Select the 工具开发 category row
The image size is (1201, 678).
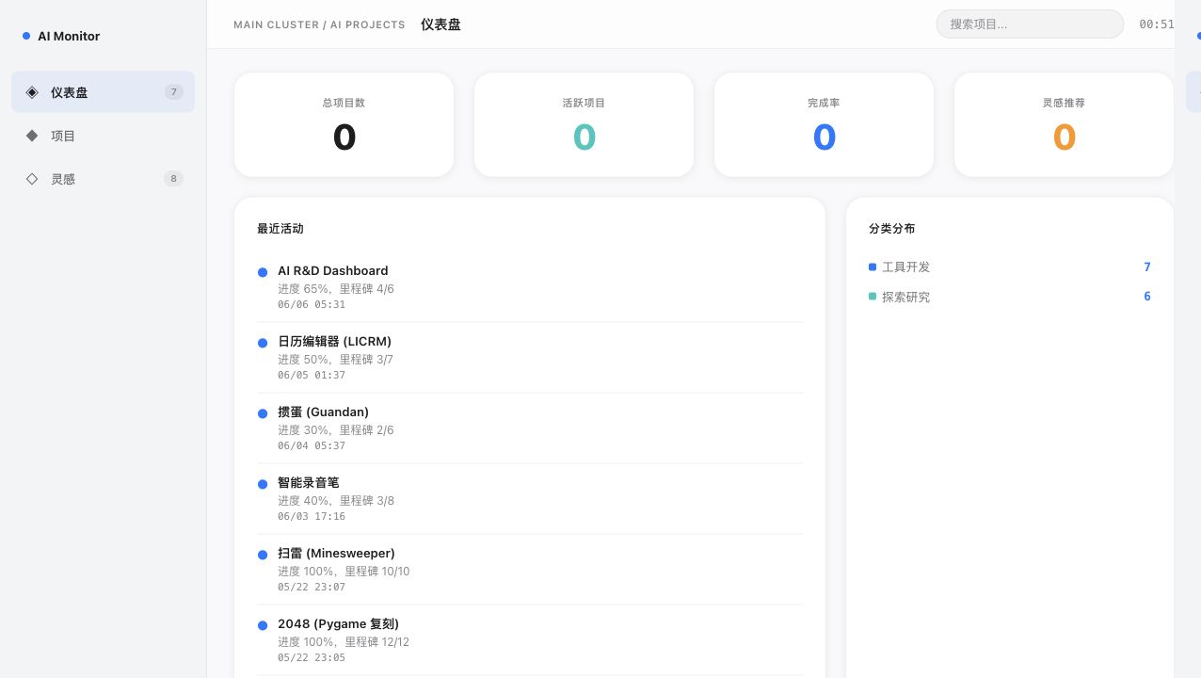click(x=1010, y=267)
